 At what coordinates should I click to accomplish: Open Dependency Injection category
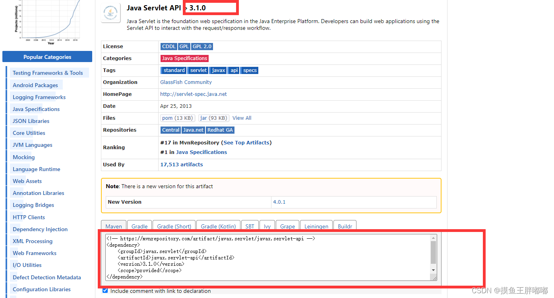pyautogui.click(x=40, y=229)
